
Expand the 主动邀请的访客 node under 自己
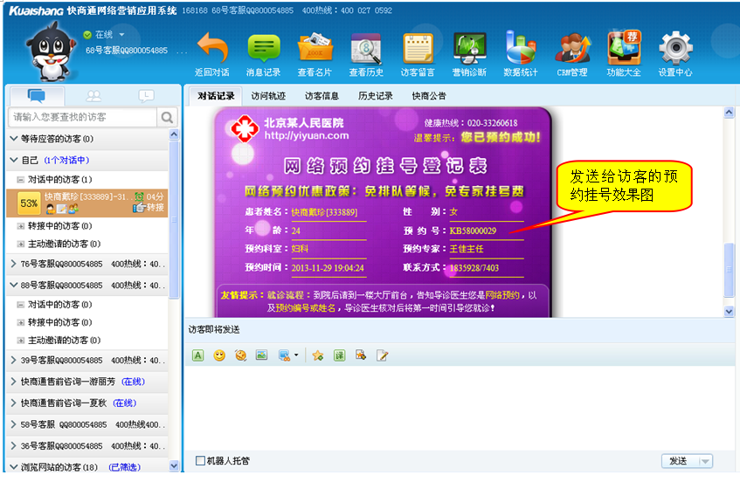(x=20, y=244)
